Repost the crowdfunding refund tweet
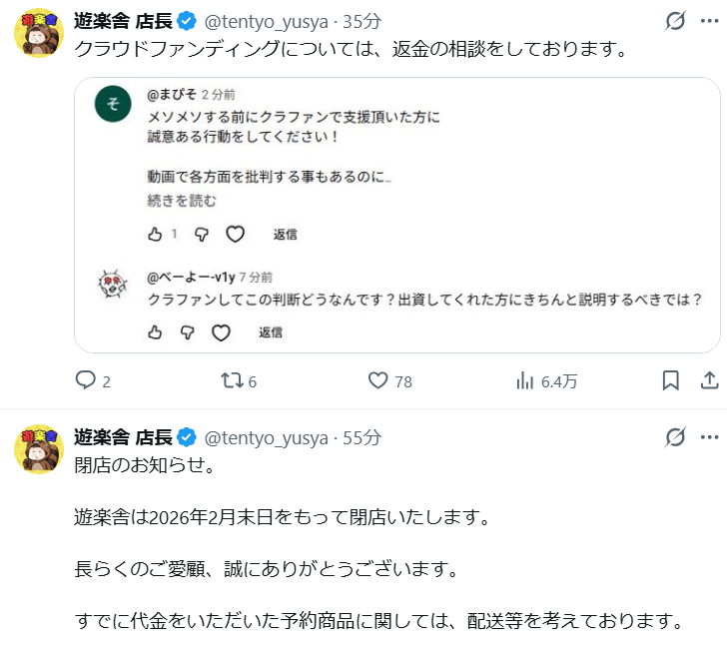Screen dimensions: 727x649 click(233, 380)
